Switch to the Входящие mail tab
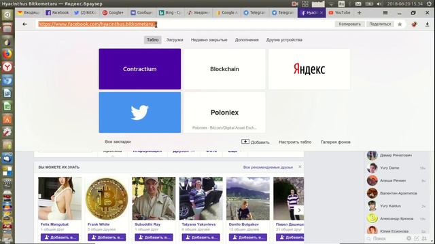This screenshot has height=244, width=435. [29, 13]
